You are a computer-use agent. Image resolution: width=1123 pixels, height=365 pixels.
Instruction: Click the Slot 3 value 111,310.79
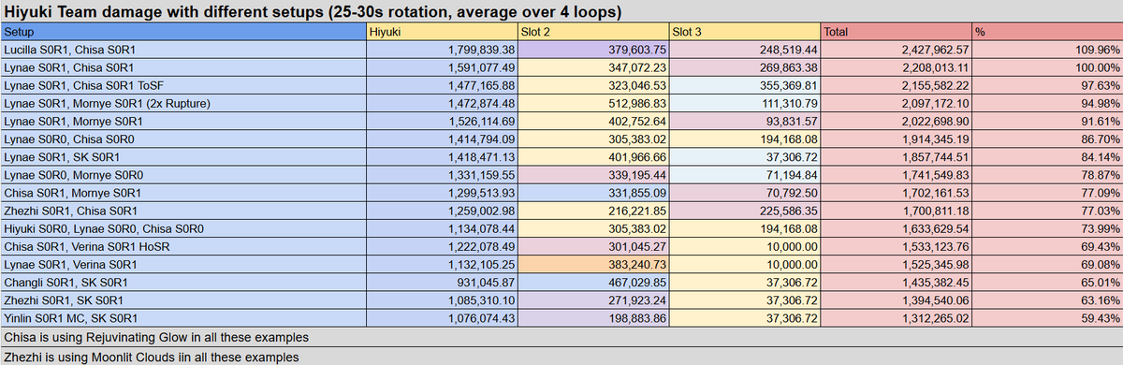click(745, 104)
